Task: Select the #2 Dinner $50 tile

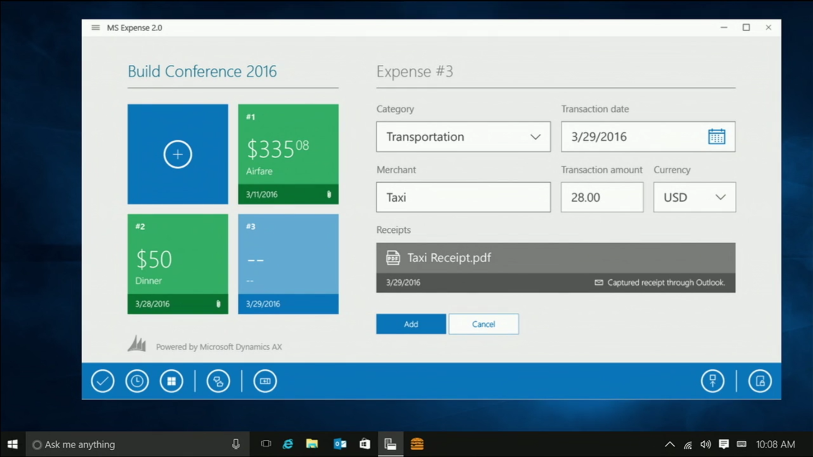Action: coord(178,264)
